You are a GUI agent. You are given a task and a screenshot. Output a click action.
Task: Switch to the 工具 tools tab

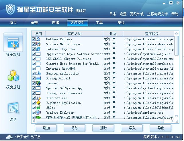pyautogui.click(x=99, y=22)
